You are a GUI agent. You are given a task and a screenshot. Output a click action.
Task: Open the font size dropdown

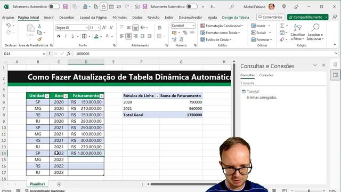99,28
